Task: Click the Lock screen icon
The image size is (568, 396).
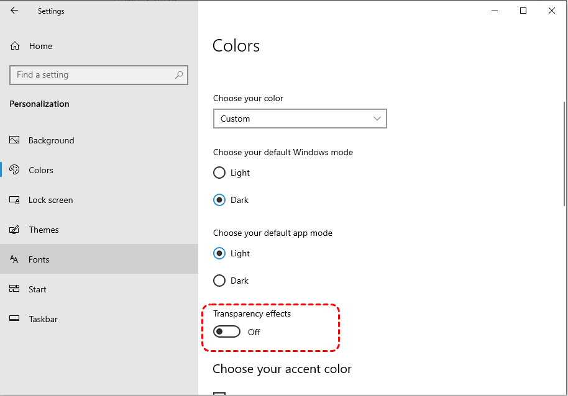Action: click(14, 200)
